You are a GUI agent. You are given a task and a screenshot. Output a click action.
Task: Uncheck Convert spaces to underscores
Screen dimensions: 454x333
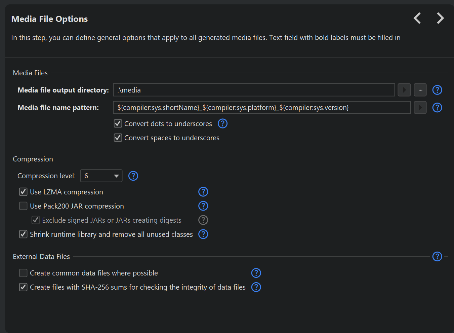tap(118, 138)
